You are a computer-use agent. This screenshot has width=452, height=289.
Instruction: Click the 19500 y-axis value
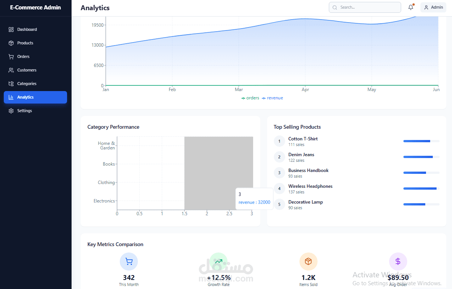pos(98,25)
